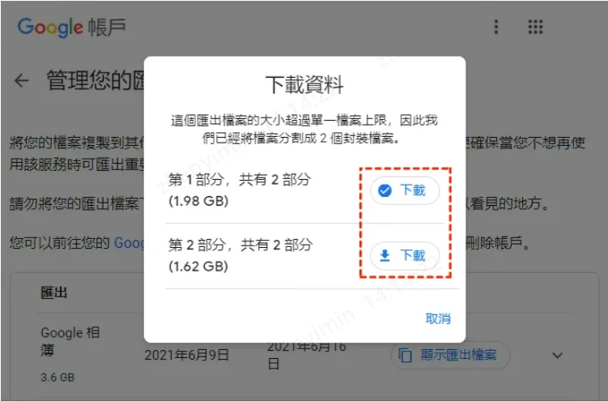Click the 2021年6月9日 date
The image size is (608, 401).
186,355
